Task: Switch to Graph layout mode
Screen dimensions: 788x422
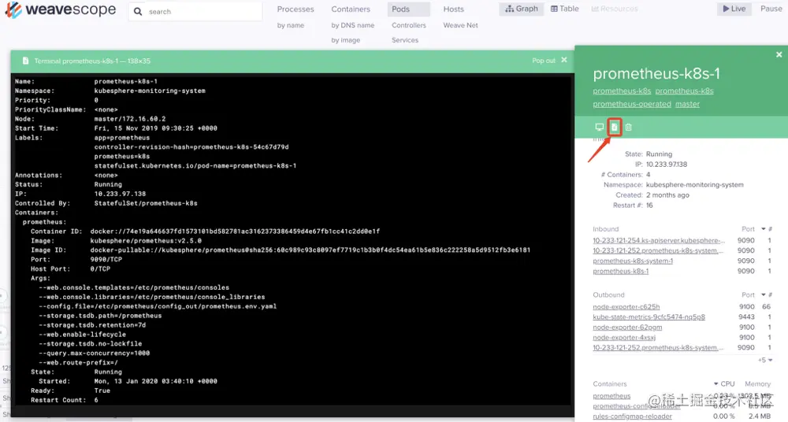Action: (521, 9)
